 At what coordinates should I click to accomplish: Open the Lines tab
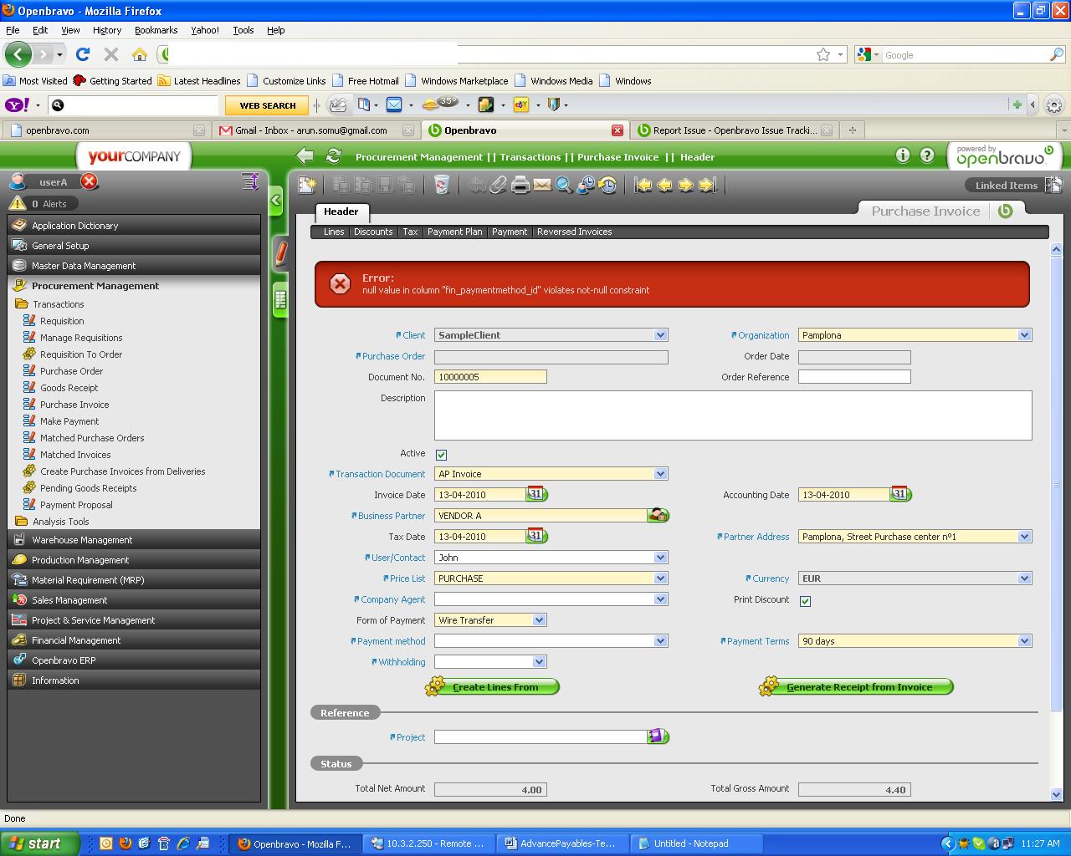334,232
